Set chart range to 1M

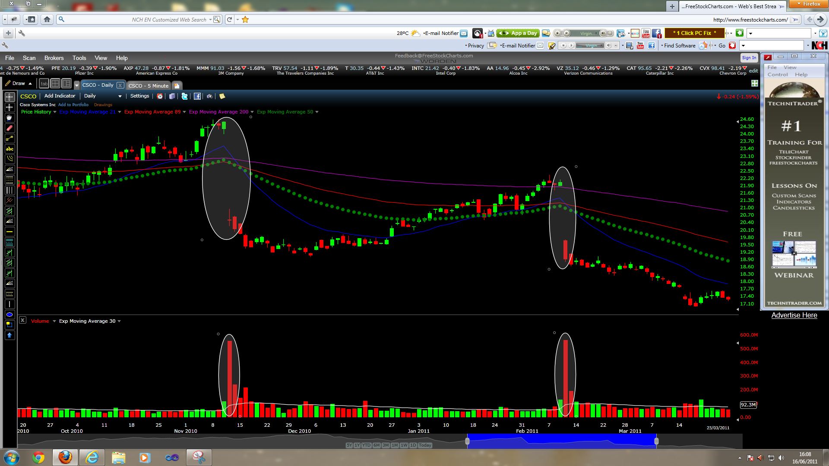pos(394,445)
